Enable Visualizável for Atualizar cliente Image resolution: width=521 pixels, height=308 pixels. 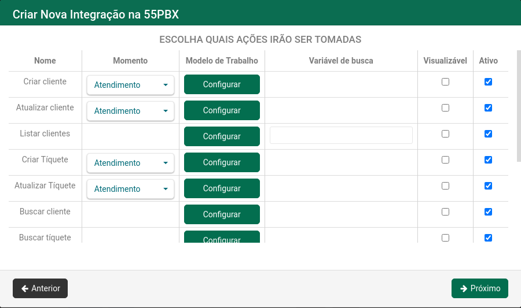click(445, 107)
